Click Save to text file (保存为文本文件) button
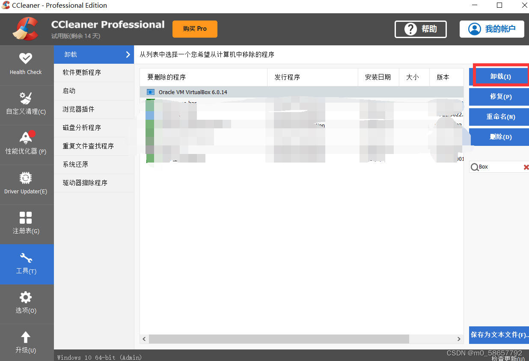The image size is (529, 361). click(x=499, y=334)
